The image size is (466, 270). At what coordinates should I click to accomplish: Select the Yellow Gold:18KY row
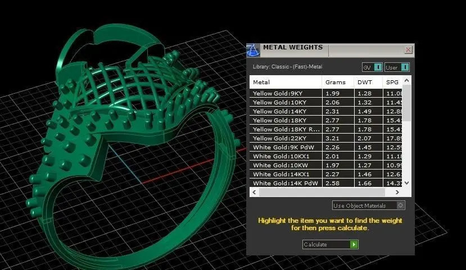[326, 120]
